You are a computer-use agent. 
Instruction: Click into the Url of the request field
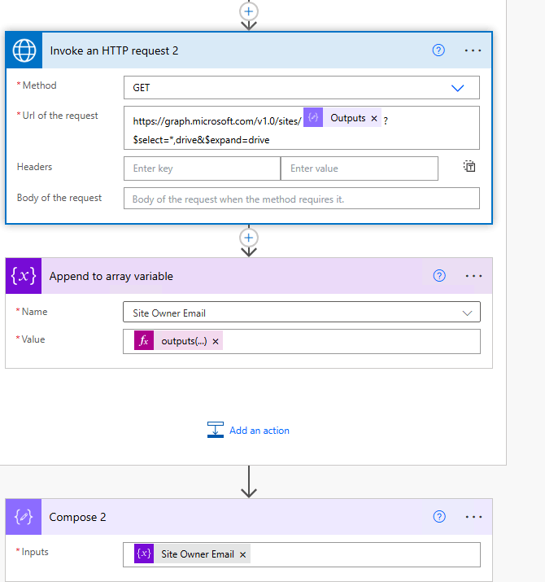(302, 128)
